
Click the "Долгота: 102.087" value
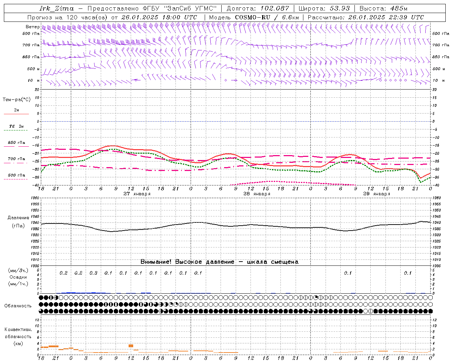pyautogui.click(x=258, y=8)
